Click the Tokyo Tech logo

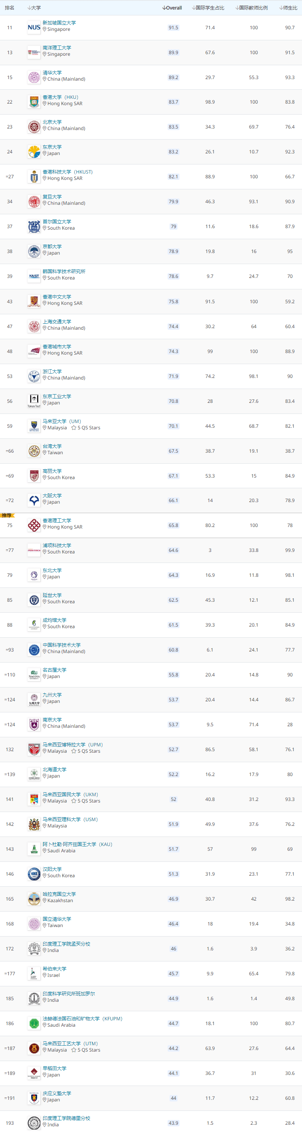34,400
